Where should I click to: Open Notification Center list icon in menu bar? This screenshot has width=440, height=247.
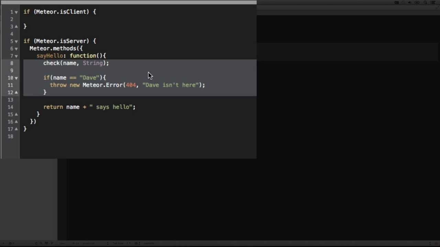(433, 2)
